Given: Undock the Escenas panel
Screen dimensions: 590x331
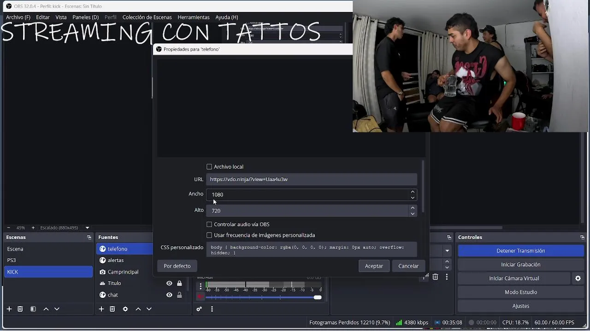Looking at the screenshot, I should (89, 237).
